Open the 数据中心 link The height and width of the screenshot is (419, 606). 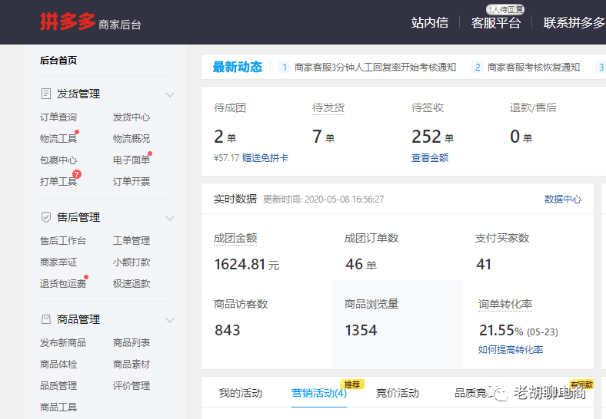click(x=563, y=200)
